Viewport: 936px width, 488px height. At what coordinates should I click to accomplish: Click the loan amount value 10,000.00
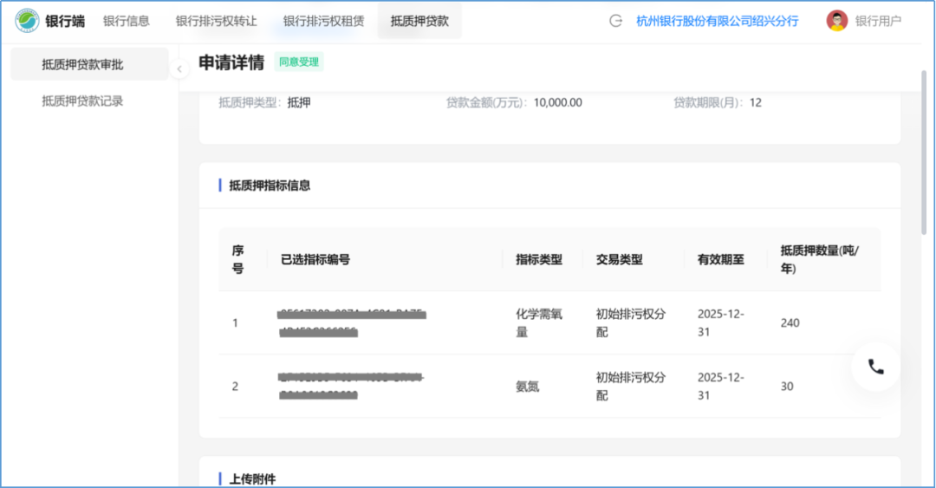click(557, 103)
